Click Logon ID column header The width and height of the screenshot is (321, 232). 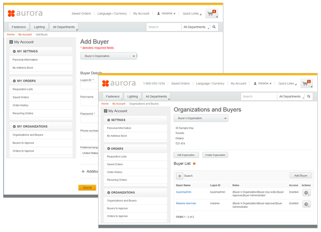tap(215, 185)
